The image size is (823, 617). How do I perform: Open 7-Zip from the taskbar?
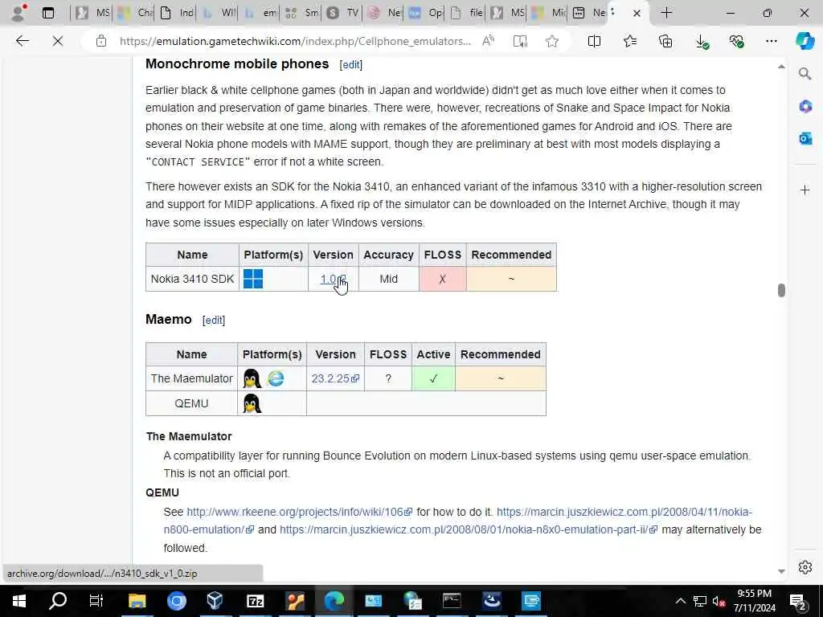pos(255,601)
